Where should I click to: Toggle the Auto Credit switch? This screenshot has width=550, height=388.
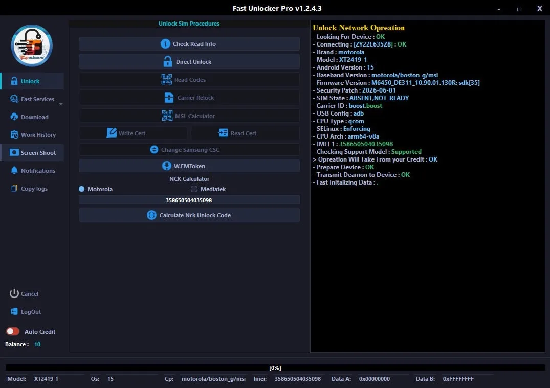[x=13, y=331]
